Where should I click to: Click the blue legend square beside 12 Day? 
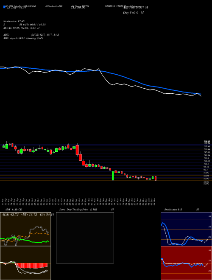tap(4, 7)
